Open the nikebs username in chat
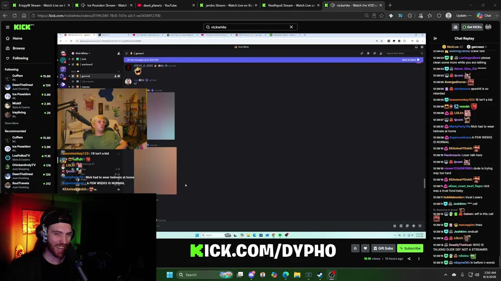The height and width of the screenshot is (281, 501). 463,256
